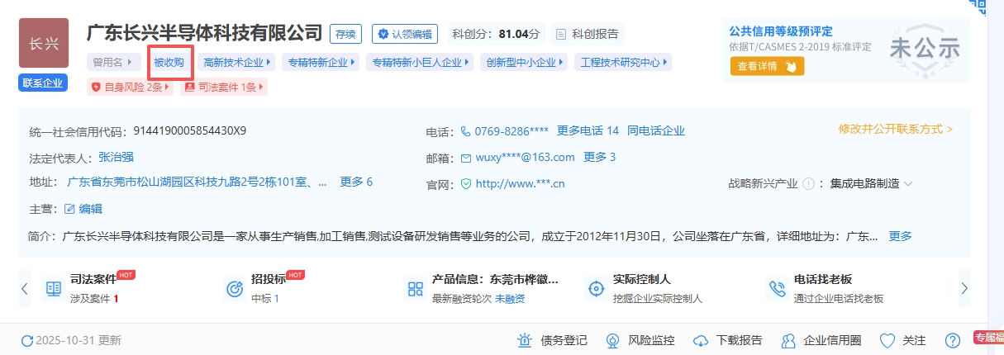1004x355 pixels.
Task: Open the 司法案件 card icon
Action: tap(53, 289)
